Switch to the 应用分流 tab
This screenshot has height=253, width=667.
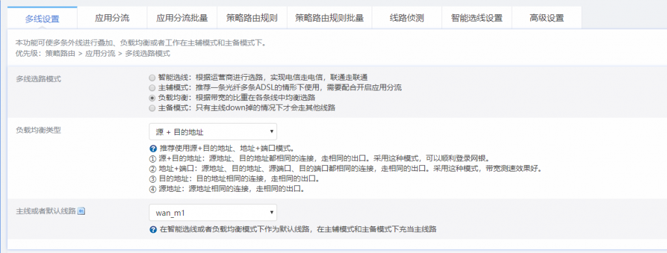(112, 18)
